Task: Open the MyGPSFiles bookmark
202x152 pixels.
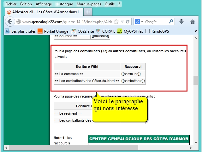Action: [x=130, y=31]
